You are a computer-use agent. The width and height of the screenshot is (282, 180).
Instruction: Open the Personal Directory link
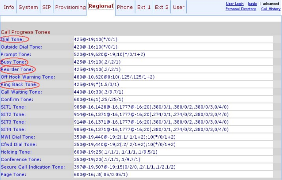tap(241, 9)
